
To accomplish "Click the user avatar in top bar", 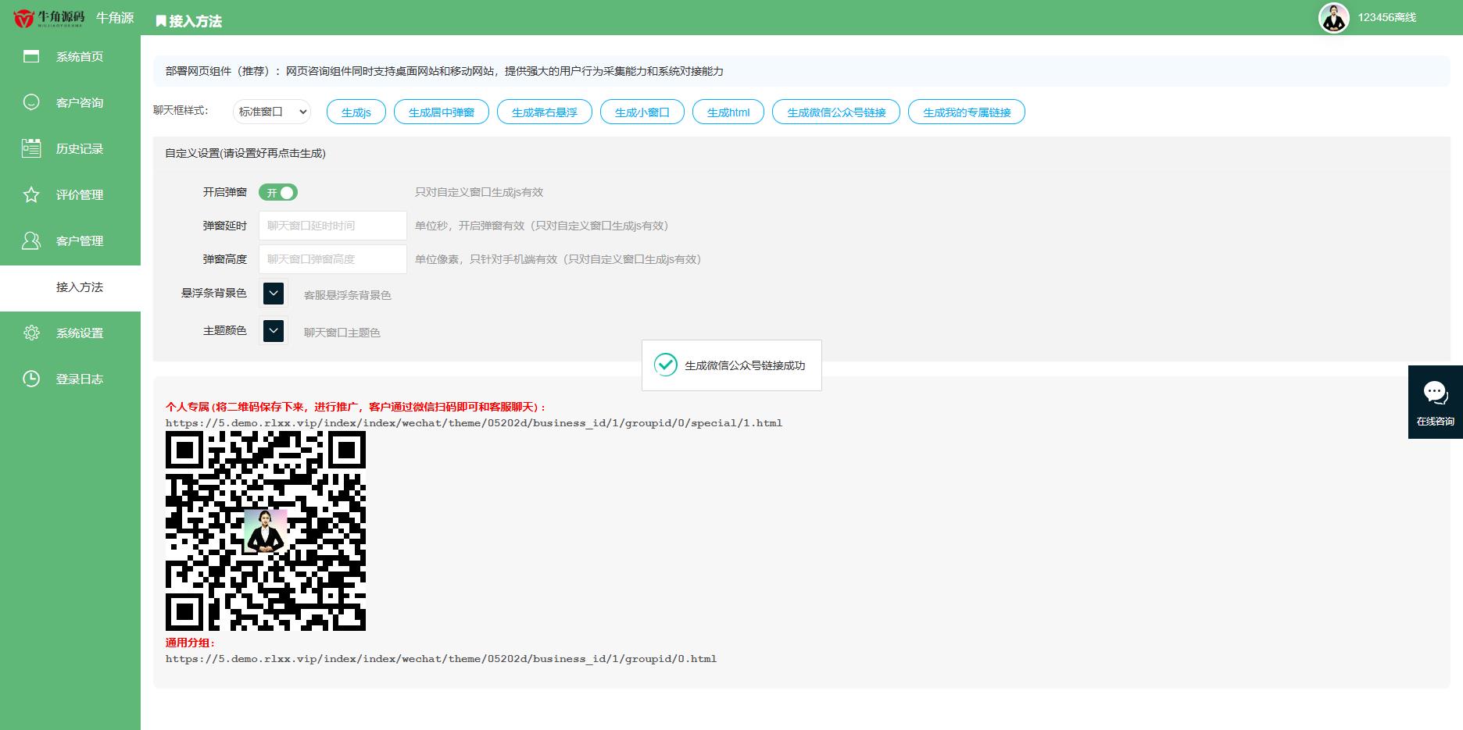I will point(1334,17).
